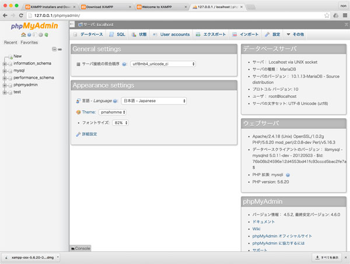Open help for server collation setting
This screenshot has width=350, height=264.
point(124,64)
